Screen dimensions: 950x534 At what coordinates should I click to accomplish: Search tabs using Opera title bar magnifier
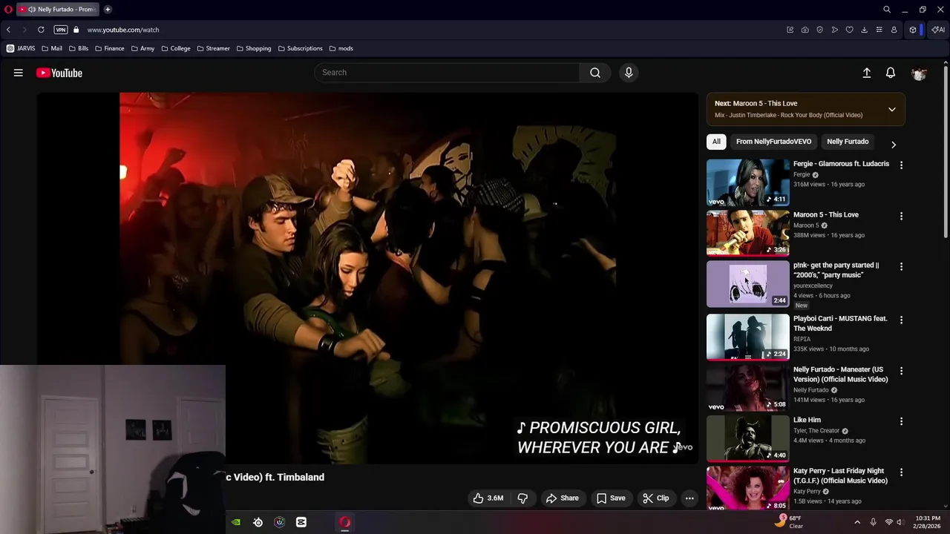tap(886, 10)
